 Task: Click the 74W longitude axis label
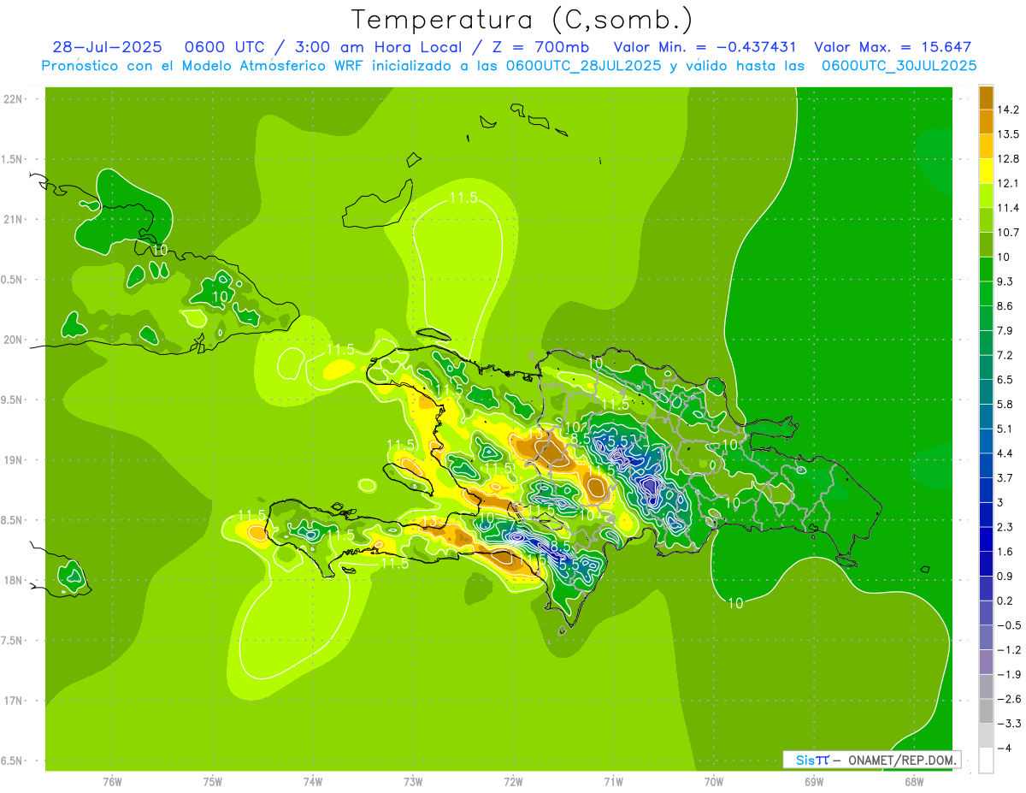point(313,782)
